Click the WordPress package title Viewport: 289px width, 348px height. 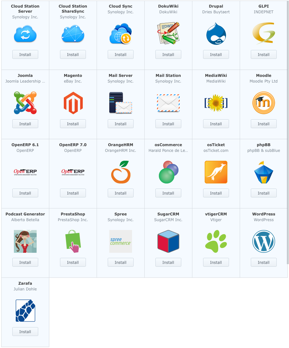pos(264,214)
